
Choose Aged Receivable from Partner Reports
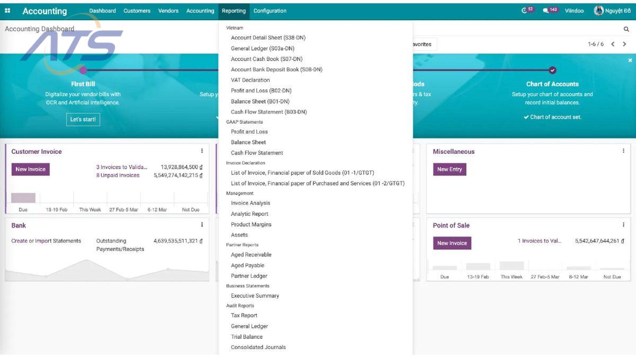(x=251, y=255)
